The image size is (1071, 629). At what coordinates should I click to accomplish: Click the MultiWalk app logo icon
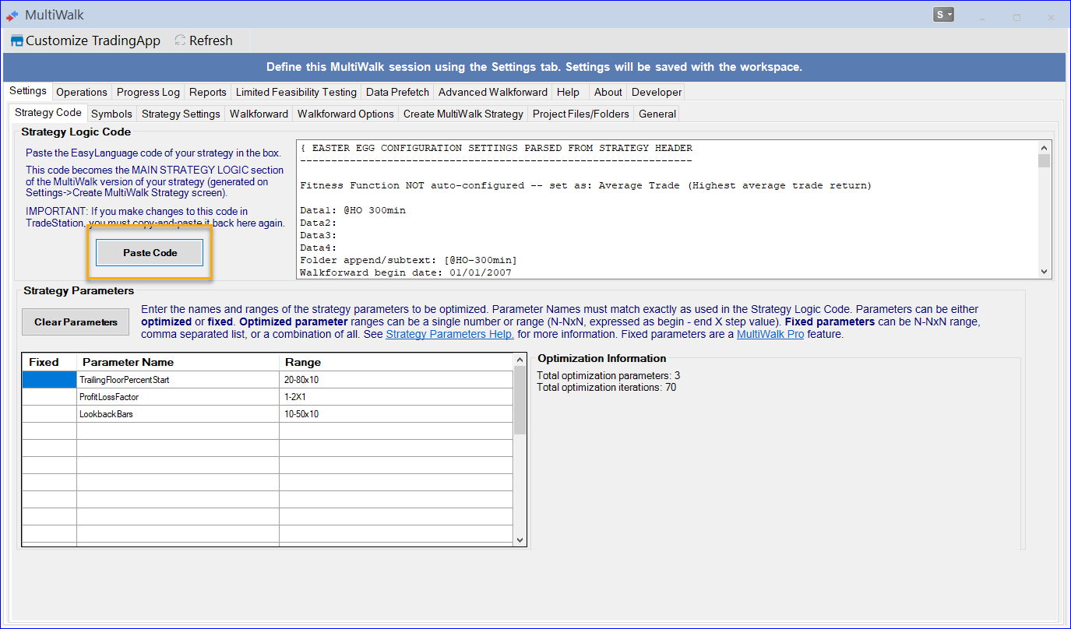coord(12,15)
